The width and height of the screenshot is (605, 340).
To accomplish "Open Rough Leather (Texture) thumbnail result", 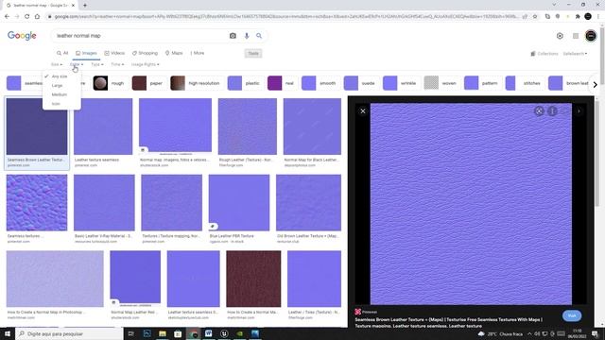I will click(248, 127).
